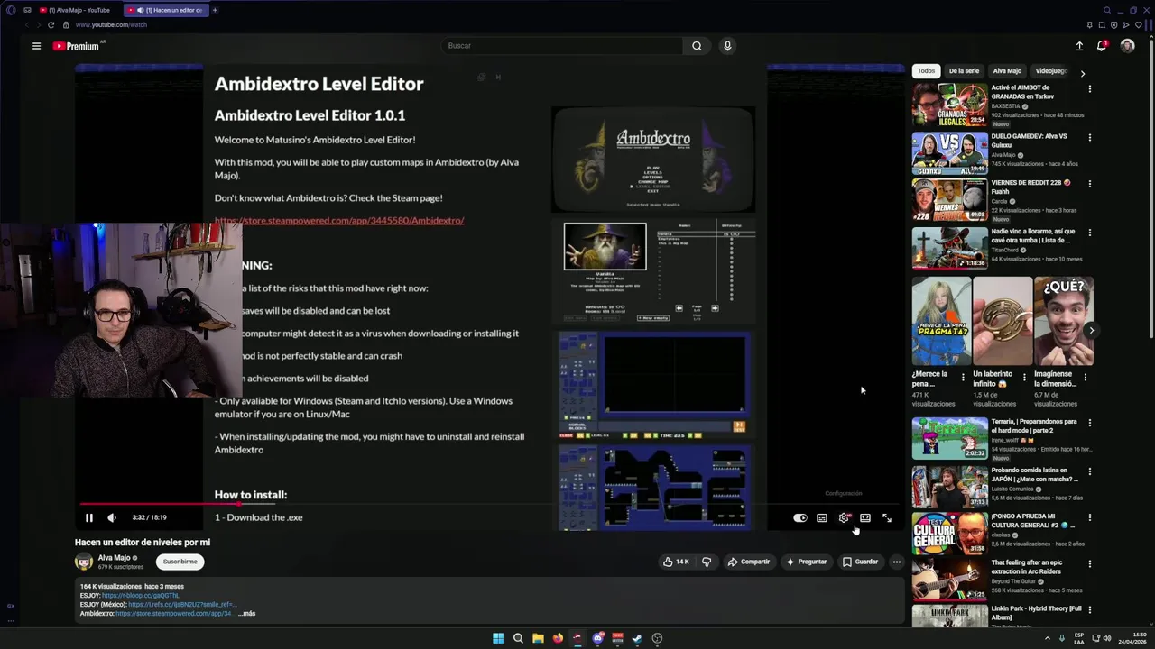Click the Compartir button
The width and height of the screenshot is (1155, 649).
[x=749, y=562]
